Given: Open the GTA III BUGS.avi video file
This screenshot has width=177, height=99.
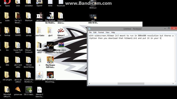Looking at the screenshot, I should tap(93, 4).
